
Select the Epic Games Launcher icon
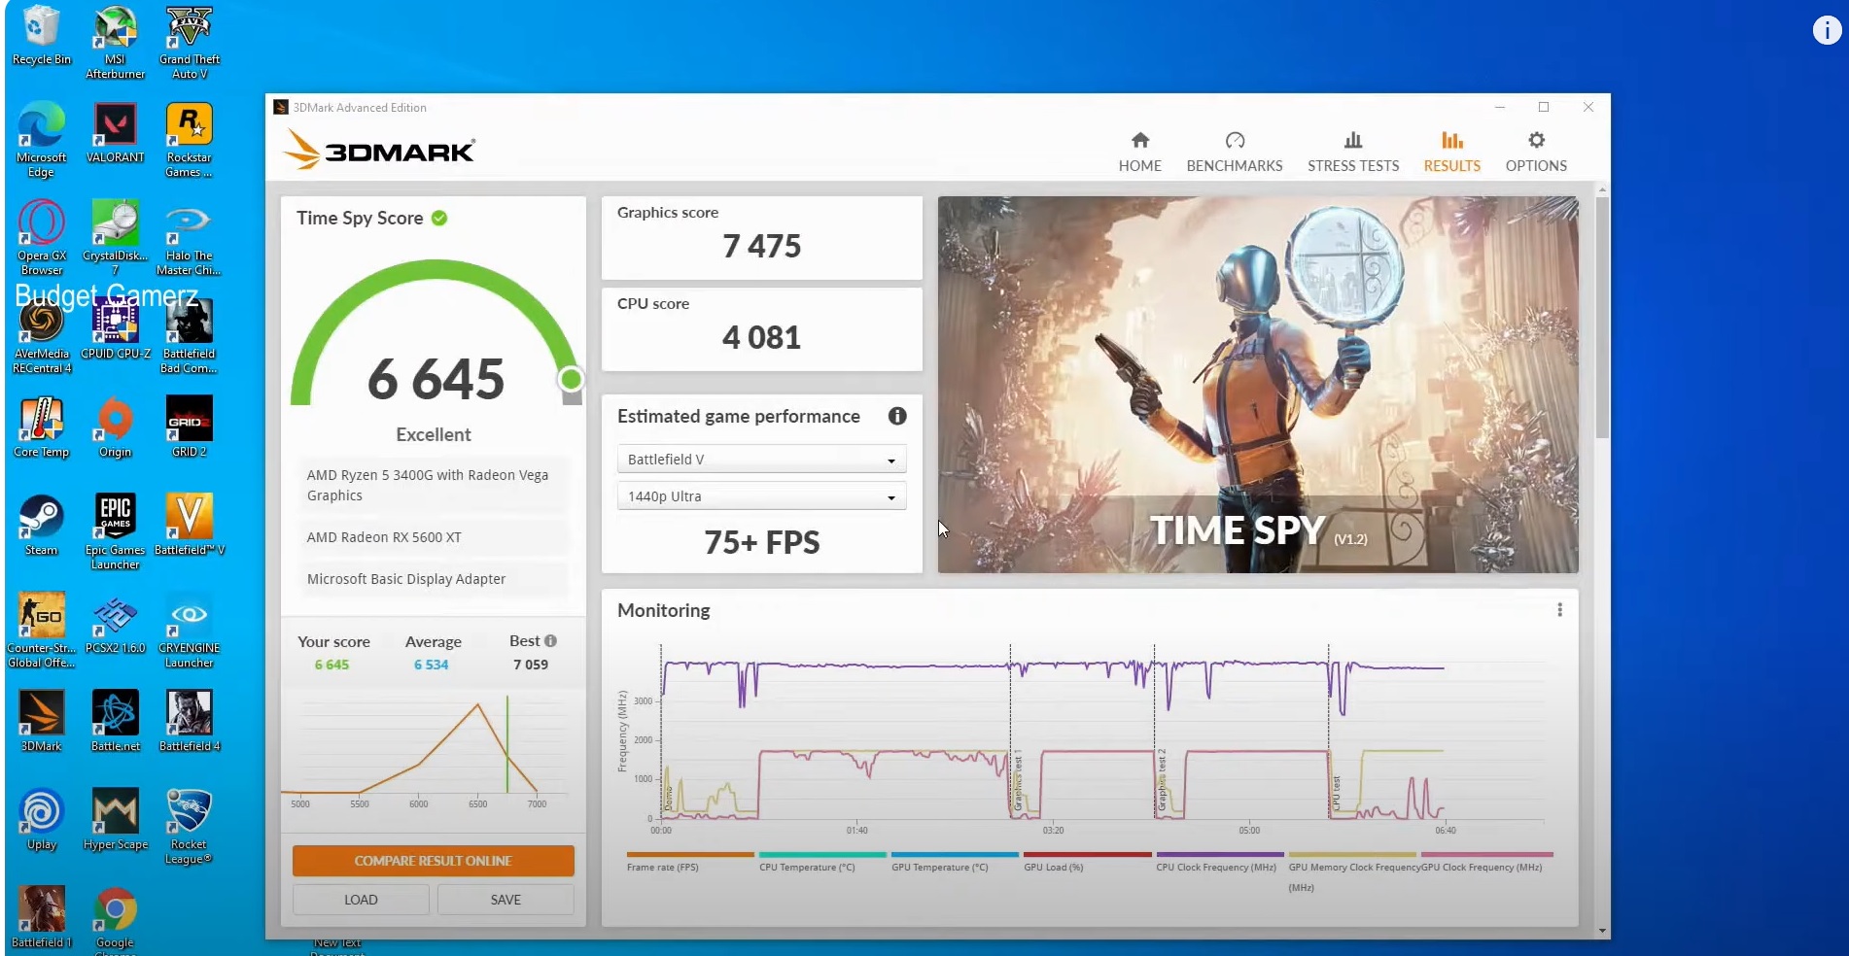tap(115, 532)
